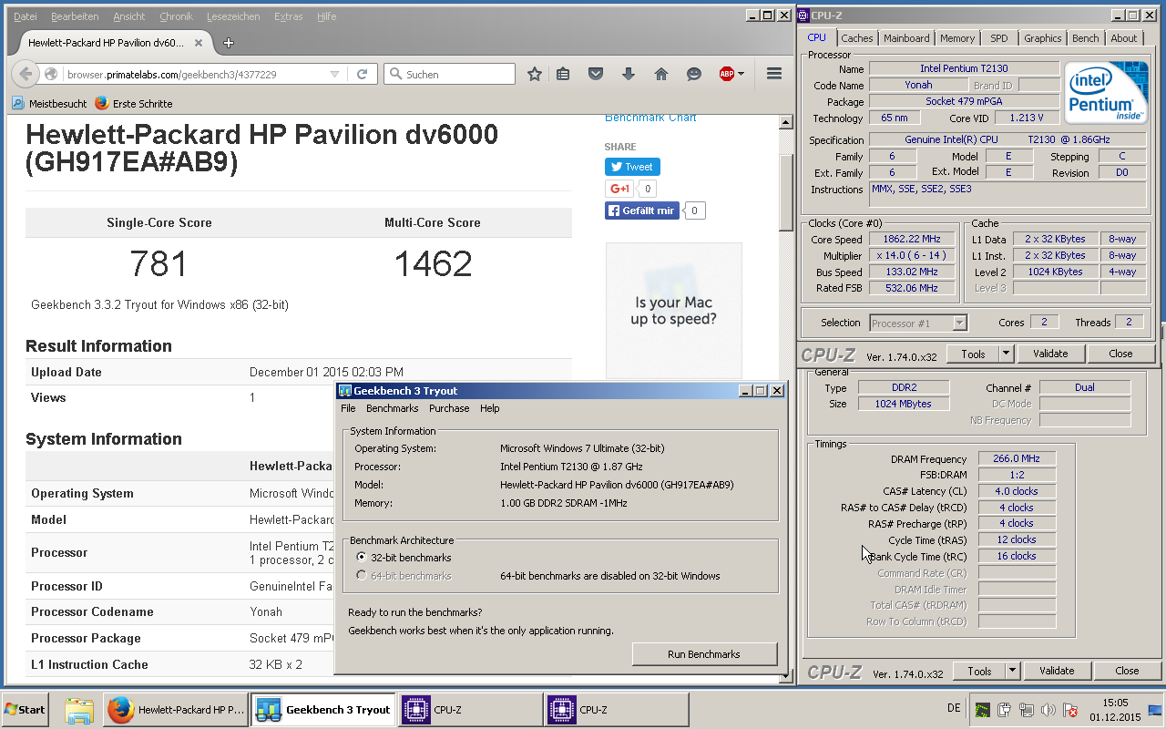
Task: Click the volume tray icon
Action: [x=1048, y=710]
